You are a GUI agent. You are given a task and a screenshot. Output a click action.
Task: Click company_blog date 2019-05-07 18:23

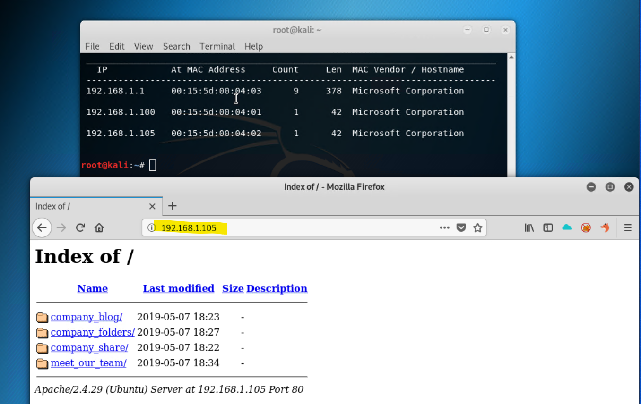(x=178, y=317)
